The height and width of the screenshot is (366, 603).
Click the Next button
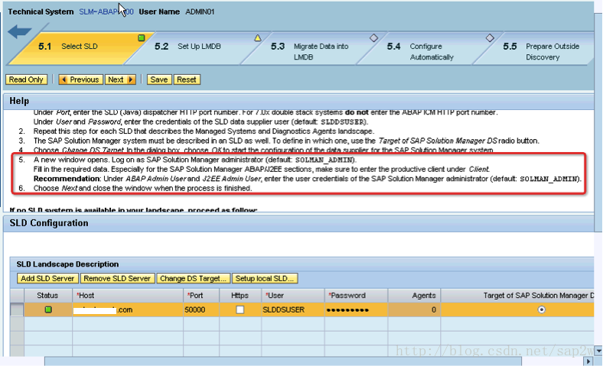(120, 79)
